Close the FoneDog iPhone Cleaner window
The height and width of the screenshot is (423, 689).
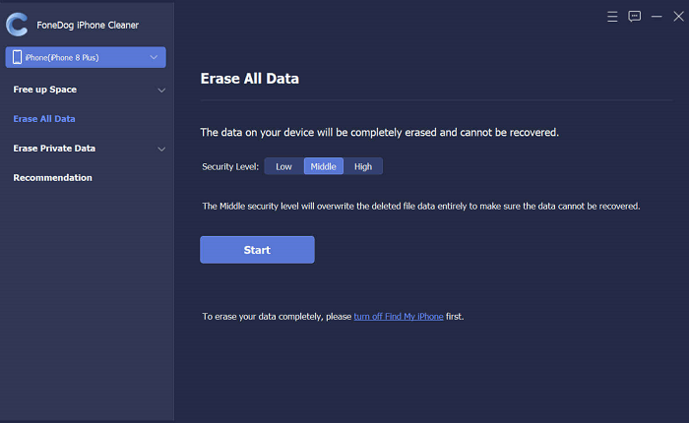pos(677,17)
